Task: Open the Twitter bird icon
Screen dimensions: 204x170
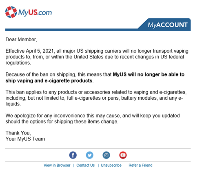Action: tap(90, 155)
